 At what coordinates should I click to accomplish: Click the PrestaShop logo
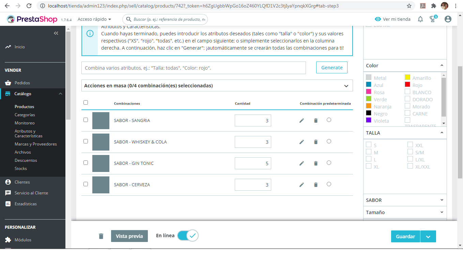(32, 19)
